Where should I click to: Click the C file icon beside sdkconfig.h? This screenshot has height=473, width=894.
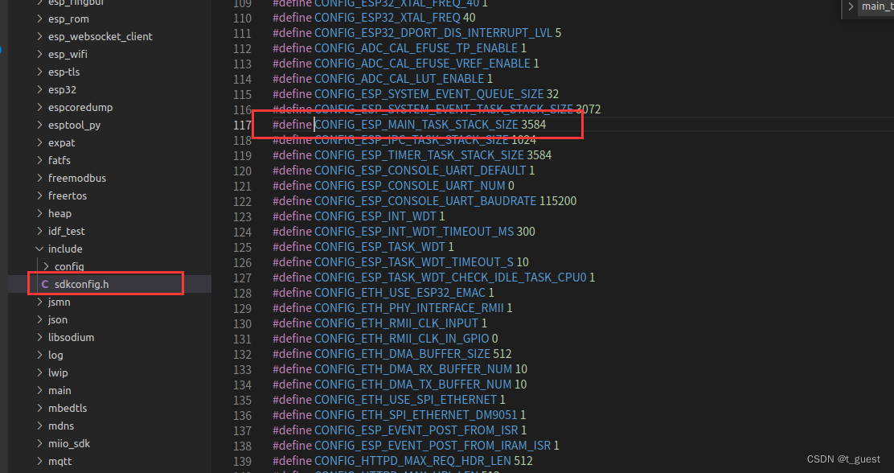[x=45, y=284]
